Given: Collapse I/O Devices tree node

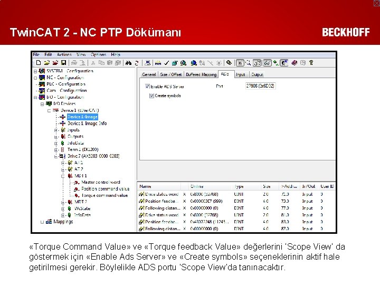Looking at the screenshot, I should click(x=42, y=104).
